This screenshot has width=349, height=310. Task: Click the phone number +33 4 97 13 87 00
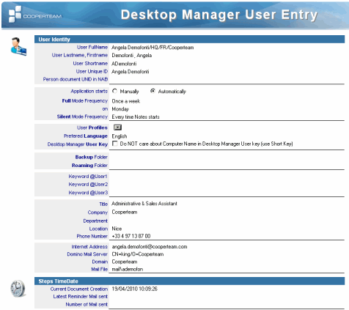click(131, 236)
